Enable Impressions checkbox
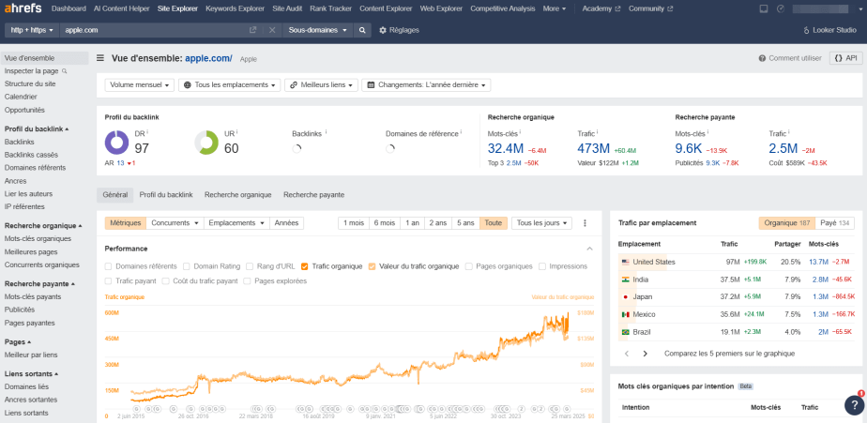Screen dimensions: 867x423 click(542, 266)
